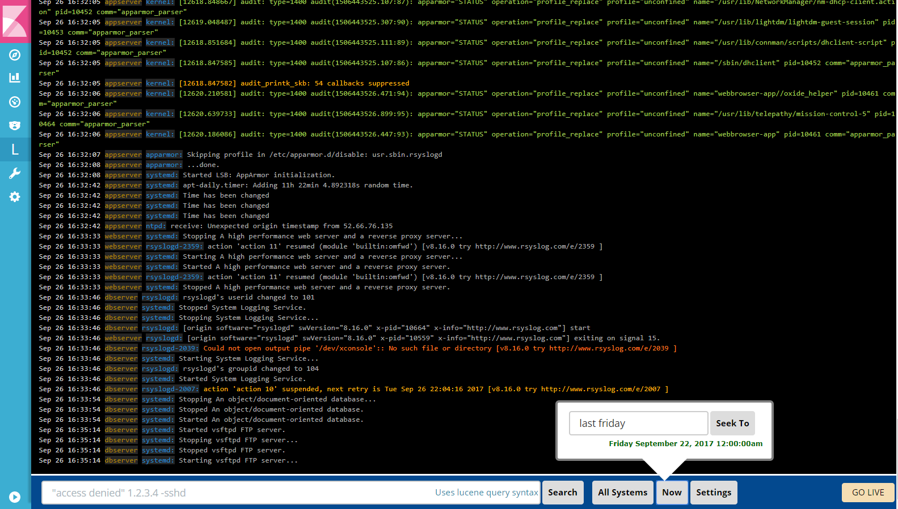Open Management gear icon
898x509 pixels.
coord(15,196)
